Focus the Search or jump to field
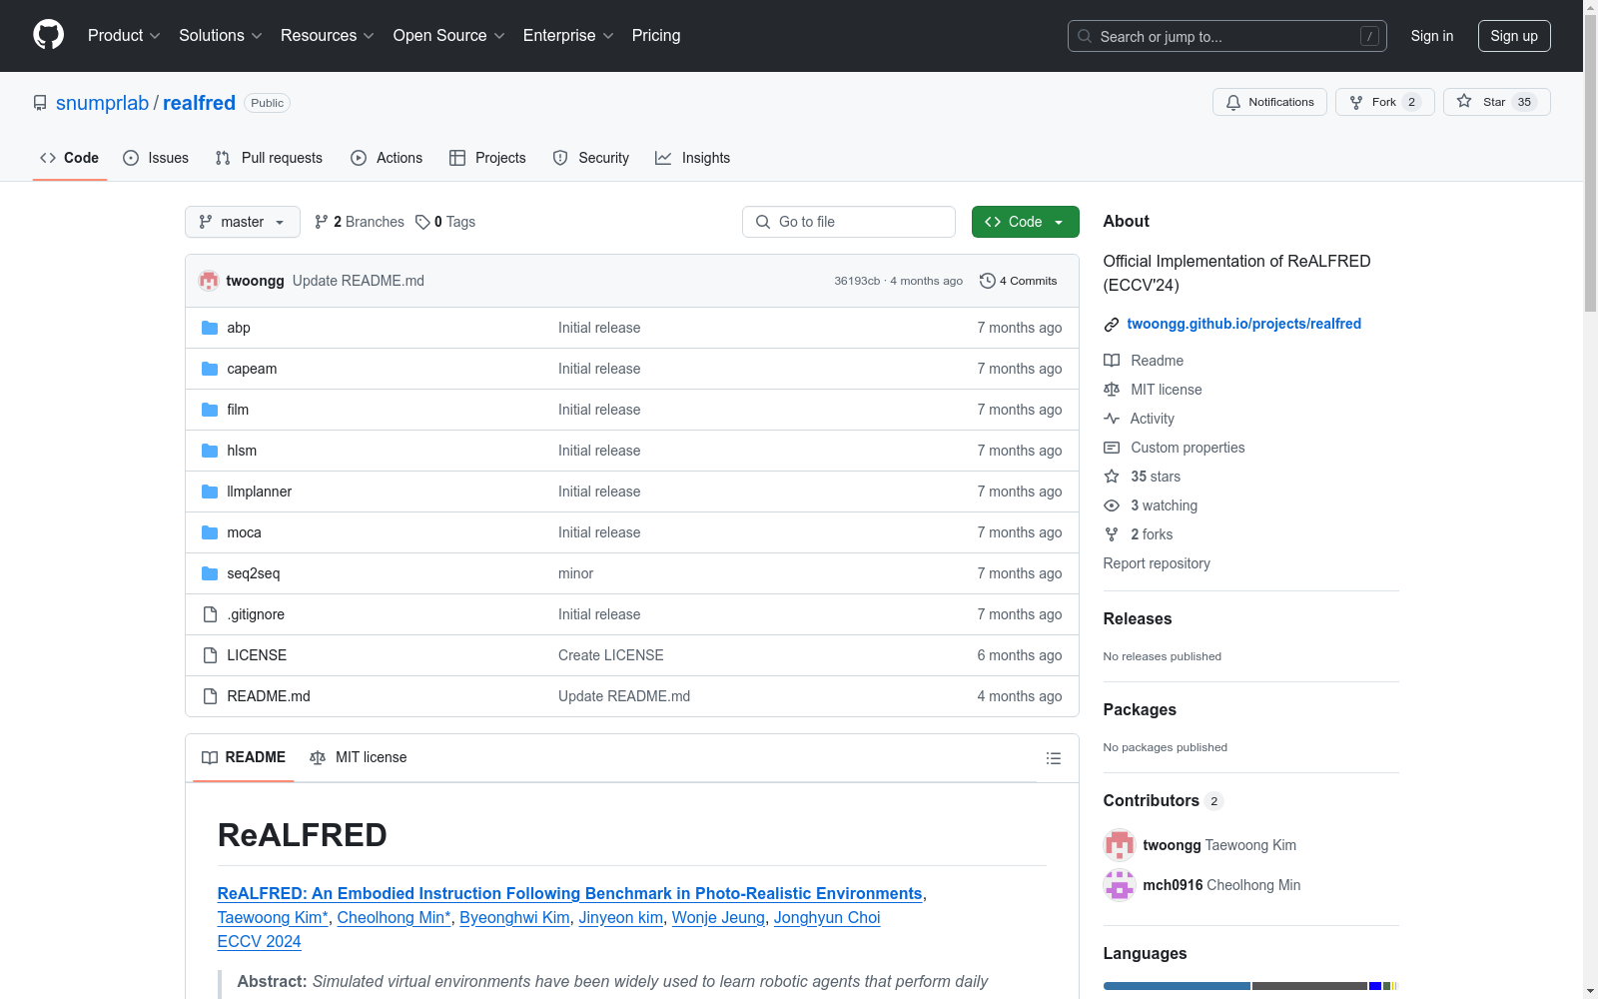 click(x=1227, y=36)
